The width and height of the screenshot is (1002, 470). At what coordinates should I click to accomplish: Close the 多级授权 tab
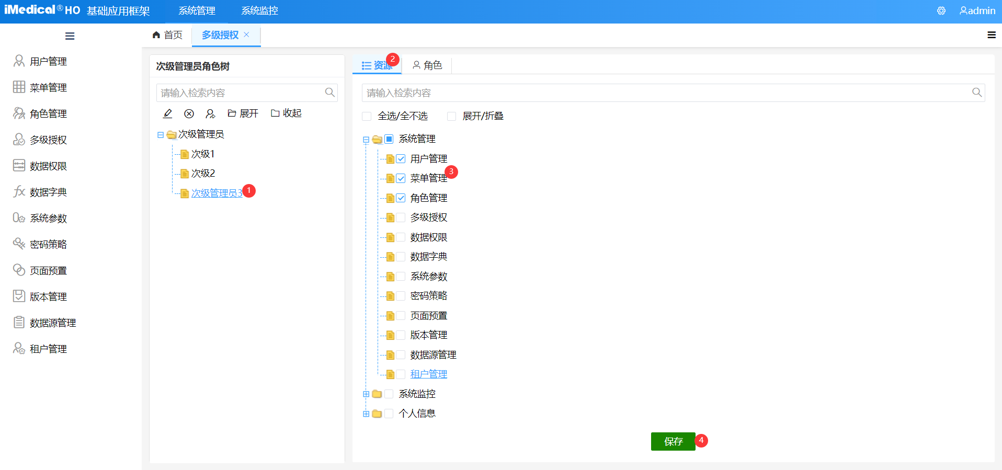coord(246,35)
